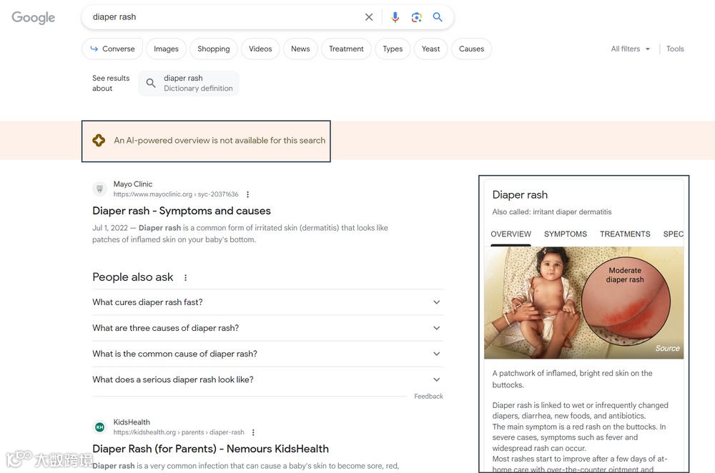Image resolution: width=715 pixels, height=473 pixels.
Task: Click 'An AI-powered overview is not available' notice
Action: (x=220, y=140)
